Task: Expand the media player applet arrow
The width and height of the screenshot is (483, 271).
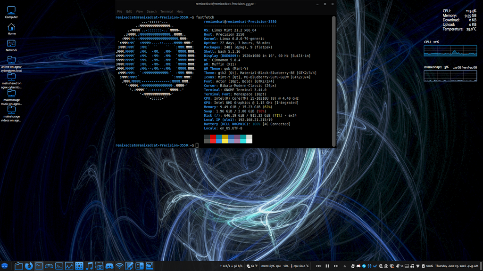Action: point(345,266)
